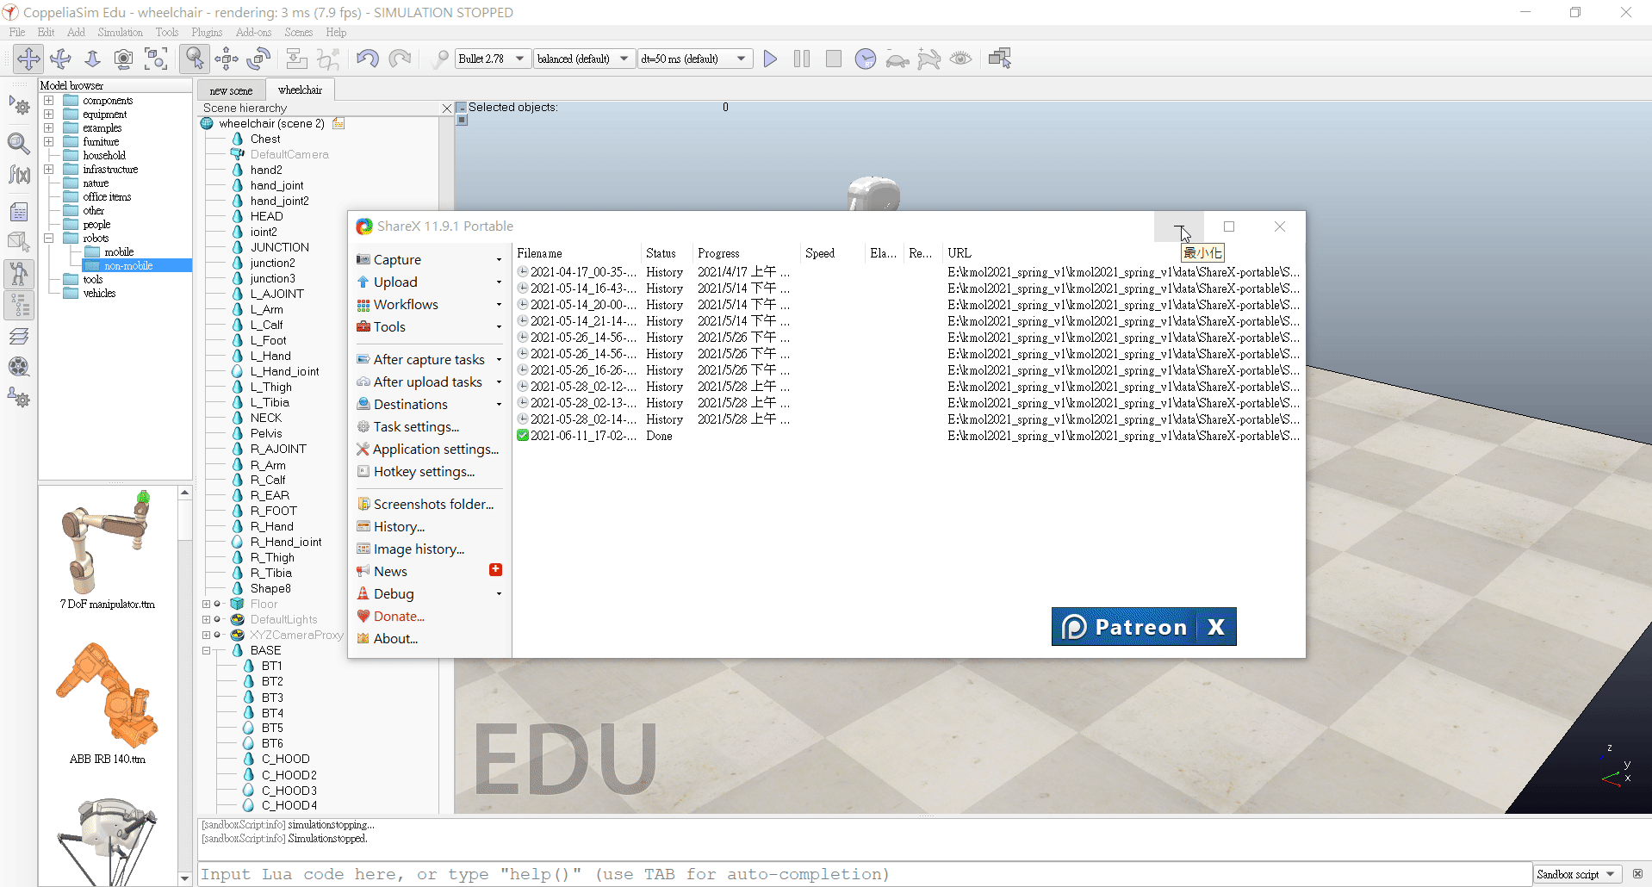Click the Patreon banner button
Screen dimensions: 1652x887
1123,627
